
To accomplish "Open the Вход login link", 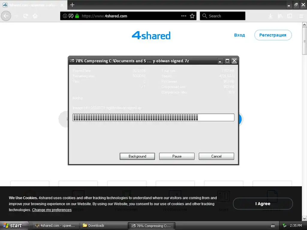I will point(240,35).
